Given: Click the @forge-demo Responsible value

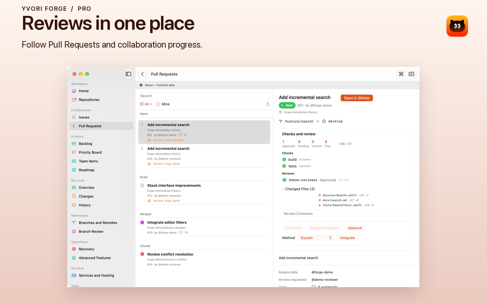Looking at the screenshot, I should point(322,272).
